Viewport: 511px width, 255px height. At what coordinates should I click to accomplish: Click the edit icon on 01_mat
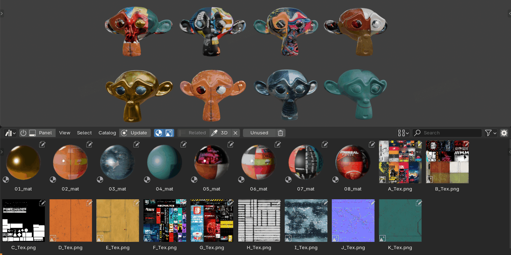(x=42, y=144)
